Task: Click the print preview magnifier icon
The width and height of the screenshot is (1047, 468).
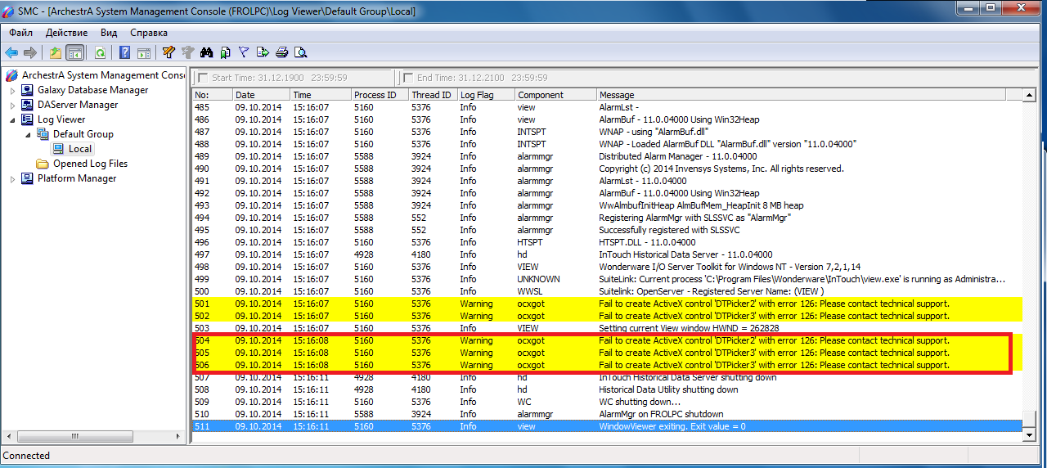Action: [300, 53]
